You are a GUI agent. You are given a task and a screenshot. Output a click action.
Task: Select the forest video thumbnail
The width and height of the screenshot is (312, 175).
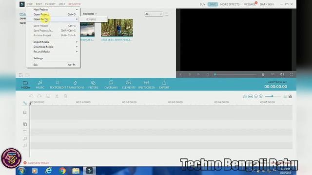click(x=117, y=28)
